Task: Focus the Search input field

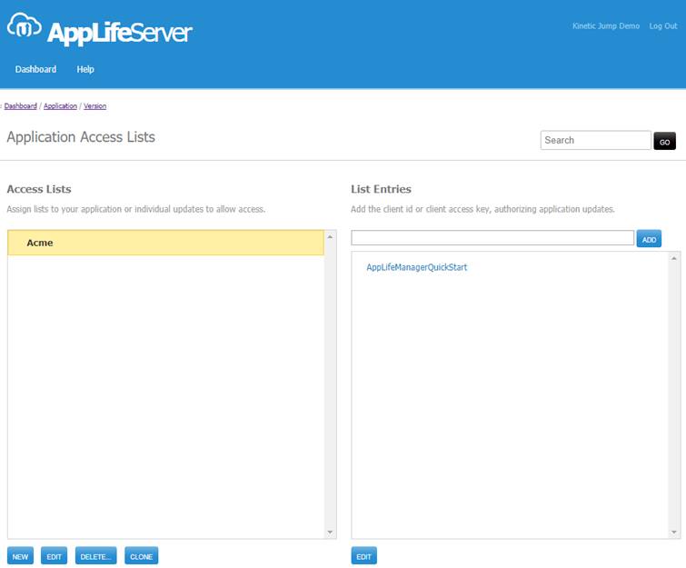Action: (x=595, y=140)
